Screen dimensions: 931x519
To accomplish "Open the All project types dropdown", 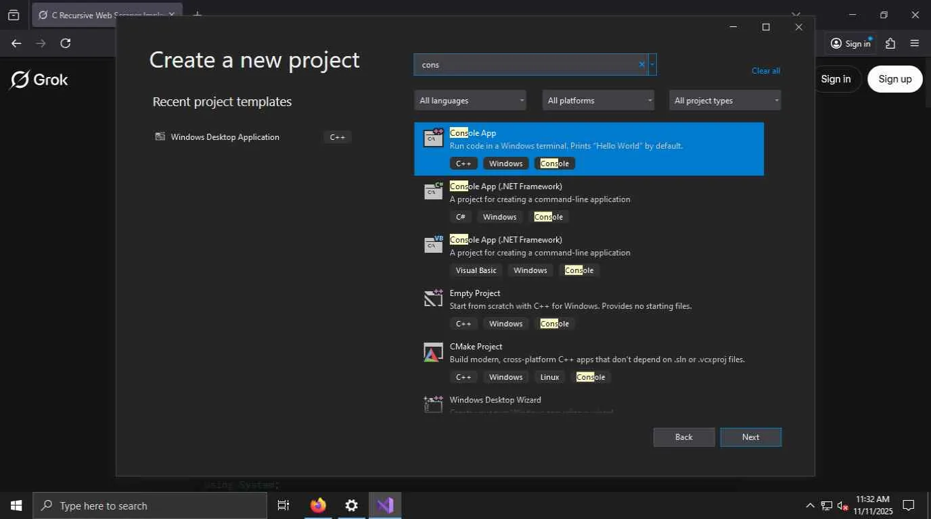I will click(x=725, y=101).
